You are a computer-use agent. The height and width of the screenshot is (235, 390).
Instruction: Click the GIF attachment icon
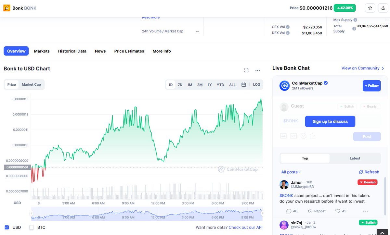pyautogui.click(x=293, y=136)
